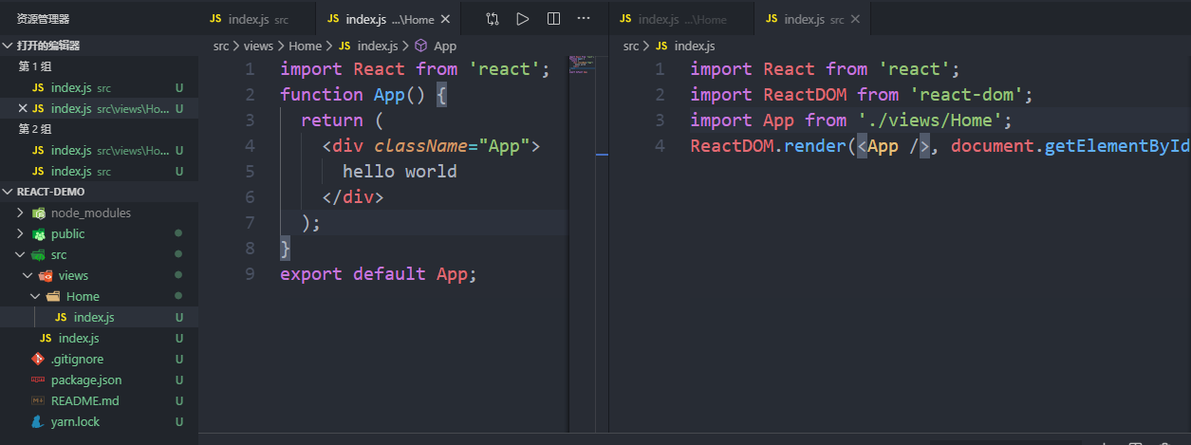Screen dimensions: 1191x445
Task: Click the views folder icon
Action: click(46, 276)
